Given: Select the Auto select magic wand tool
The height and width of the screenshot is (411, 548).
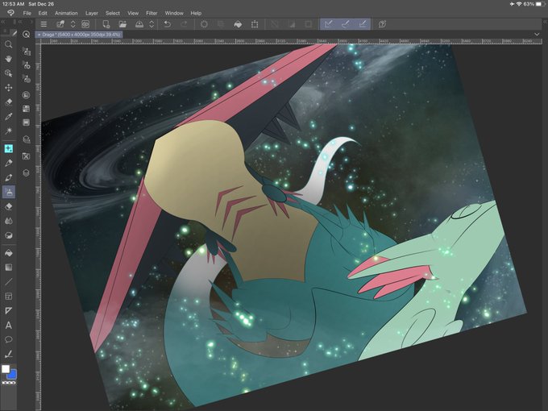Looking at the screenshot, I should [x=8, y=131].
